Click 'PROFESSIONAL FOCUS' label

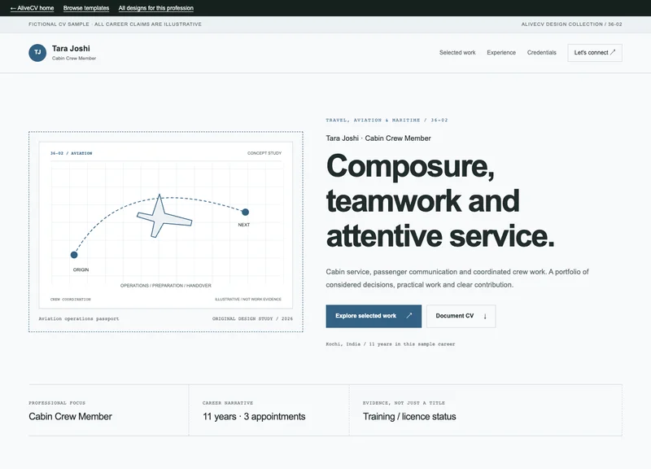tap(57, 403)
